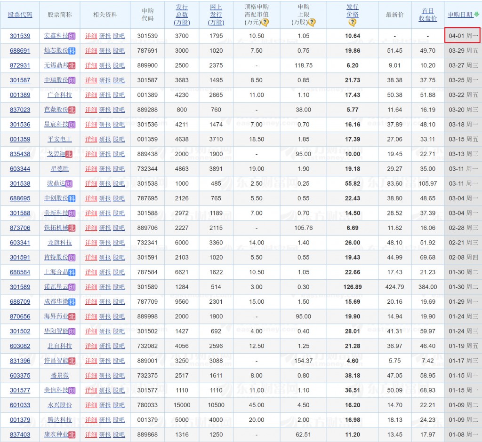The height and width of the screenshot is (442, 482).
Task: Click help icon beside 顶格申购需配市值 header
Action: 265,22
